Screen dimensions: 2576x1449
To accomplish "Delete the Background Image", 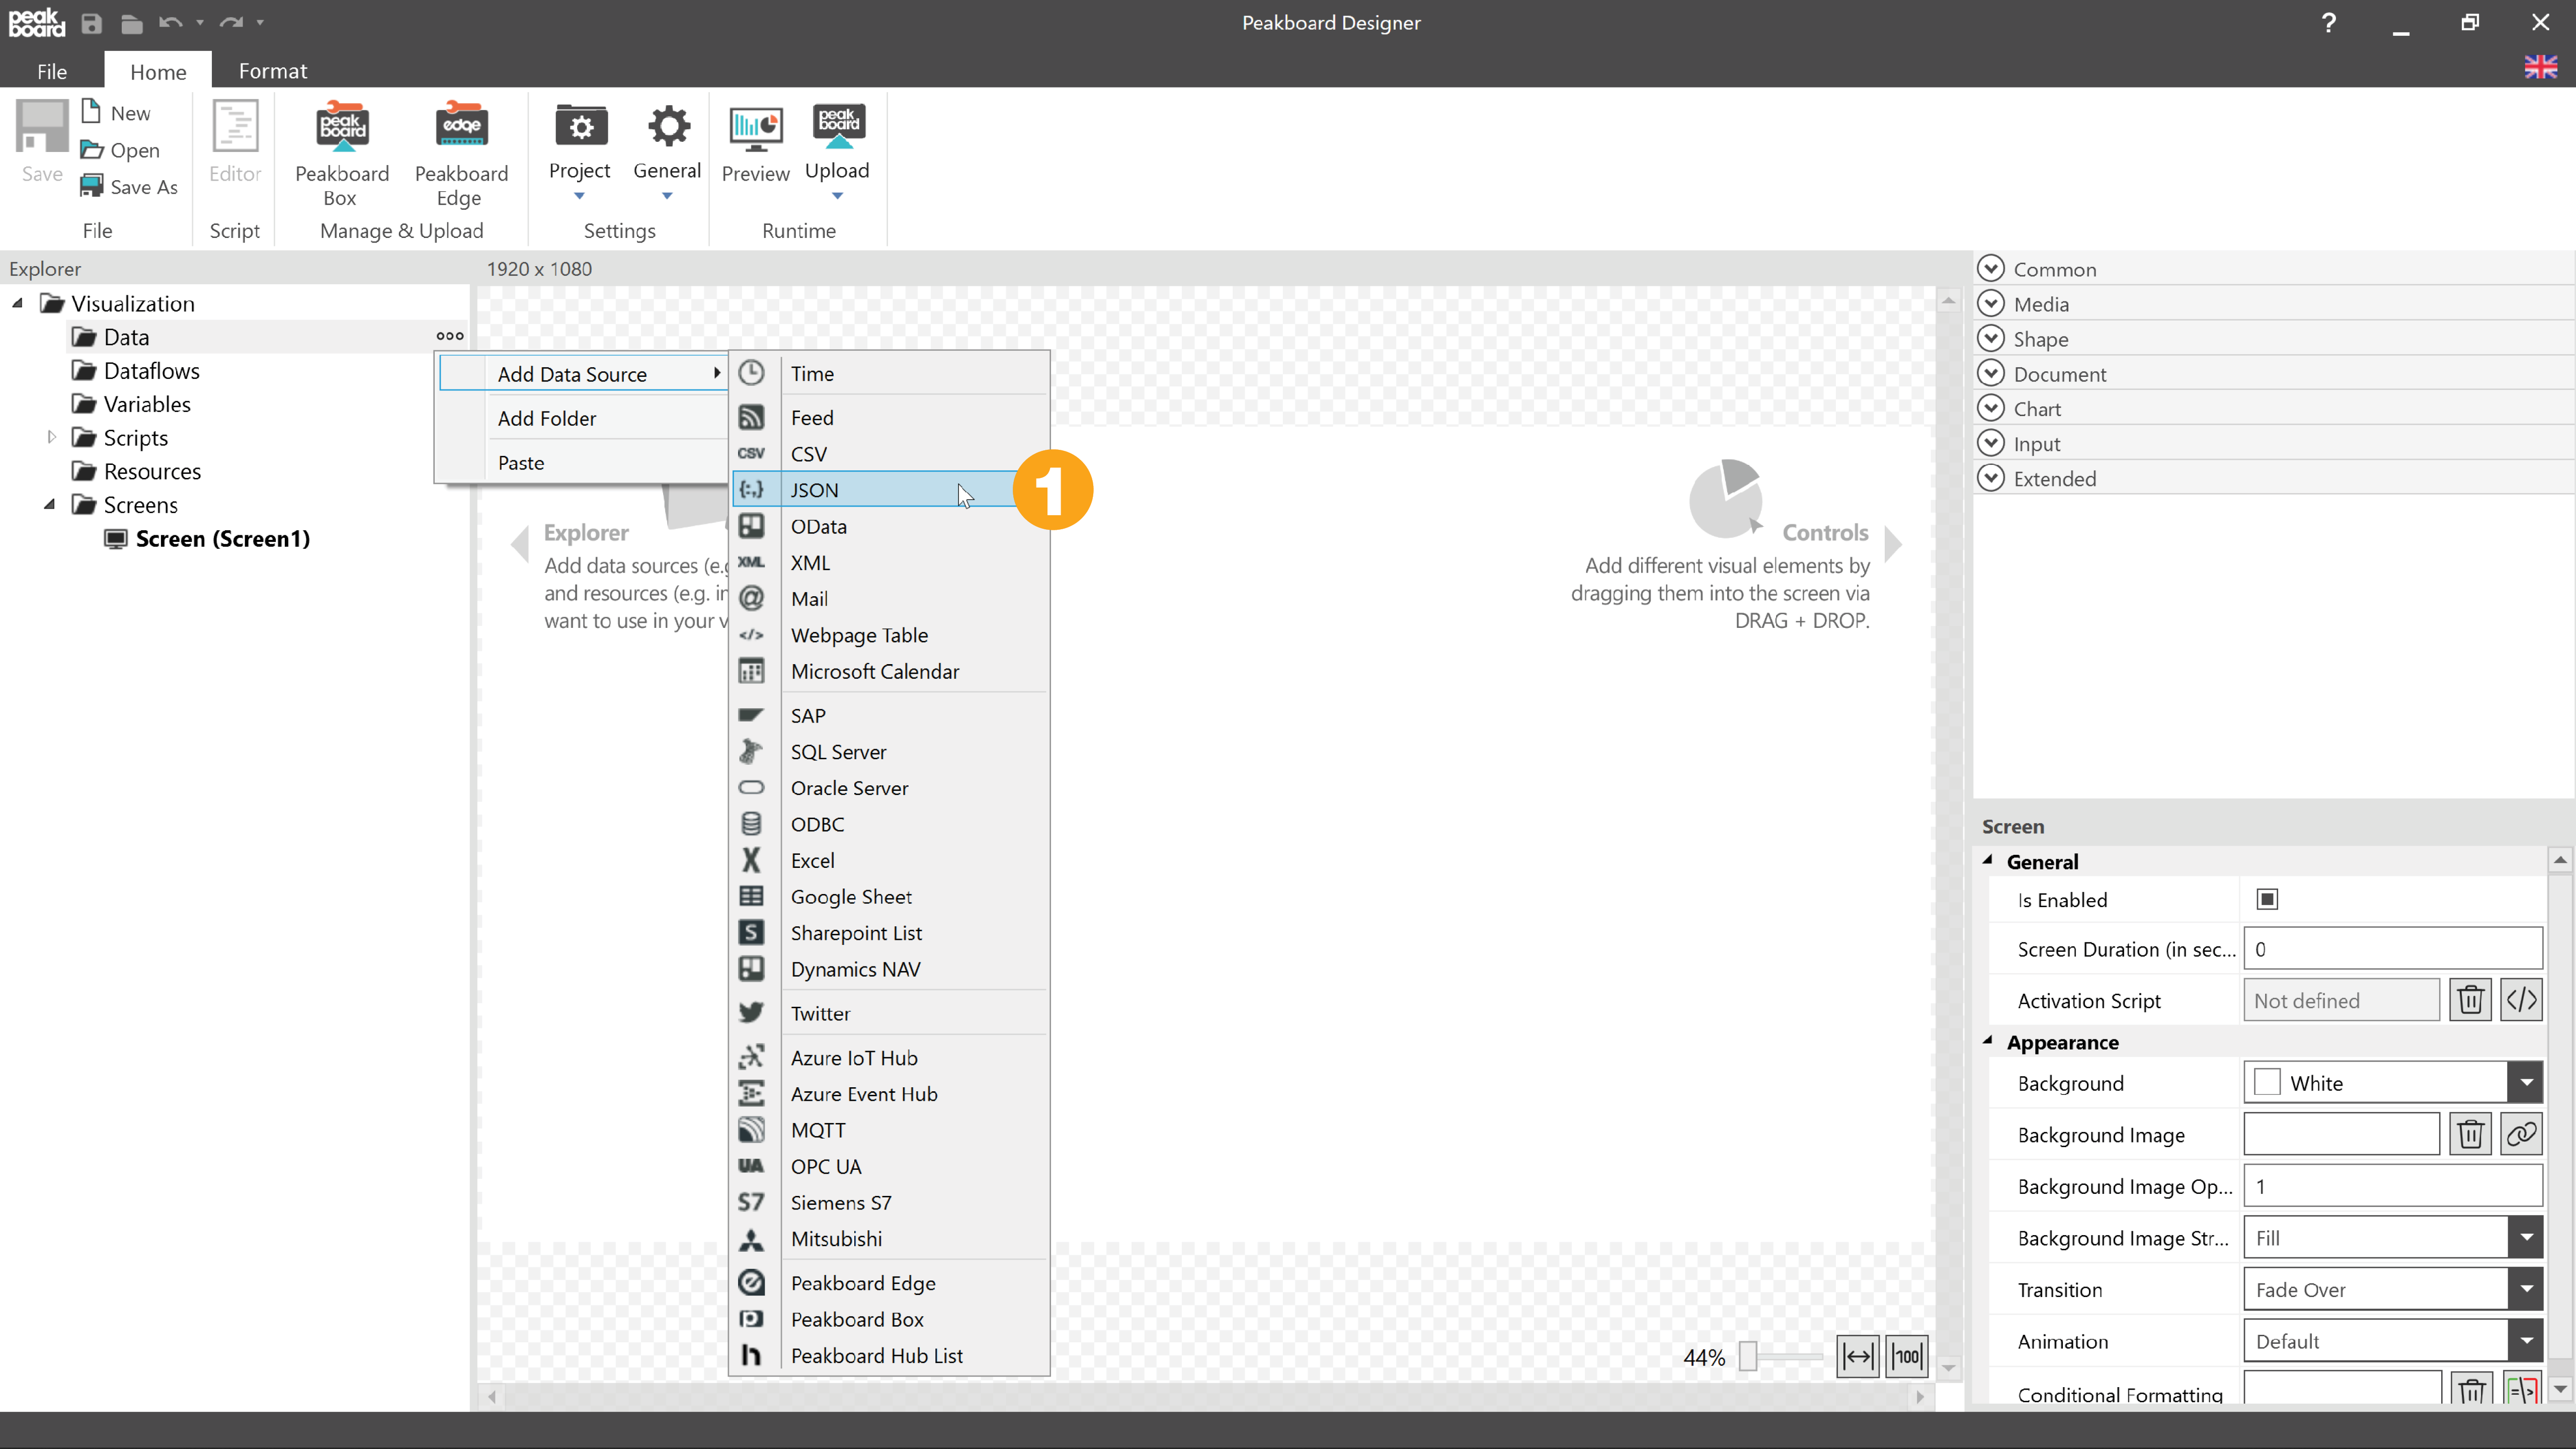I will pos(2470,1134).
